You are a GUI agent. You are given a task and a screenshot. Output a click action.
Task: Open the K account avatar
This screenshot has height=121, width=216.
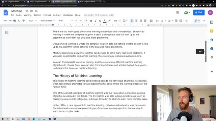pos(210,12)
